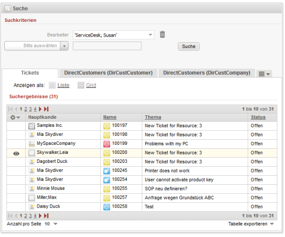Click next page arrow in bottom pagination

40,216
